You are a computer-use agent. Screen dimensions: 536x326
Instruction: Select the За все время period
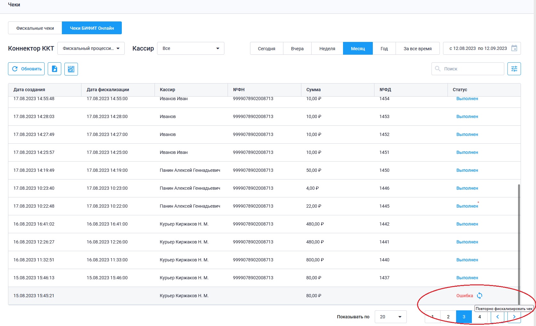point(417,48)
